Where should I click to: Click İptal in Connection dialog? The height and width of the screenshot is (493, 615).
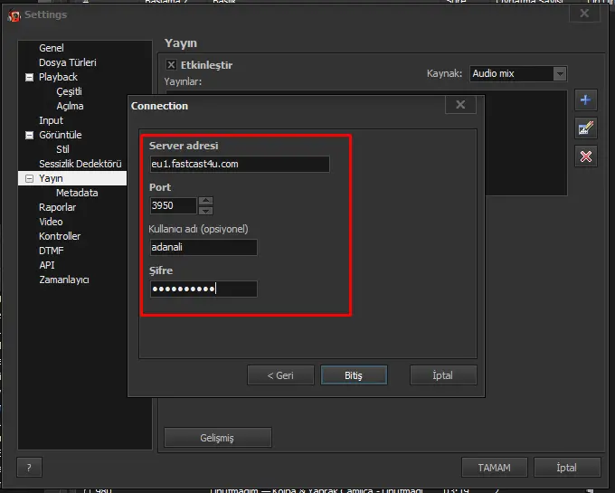tap(443, 375)
